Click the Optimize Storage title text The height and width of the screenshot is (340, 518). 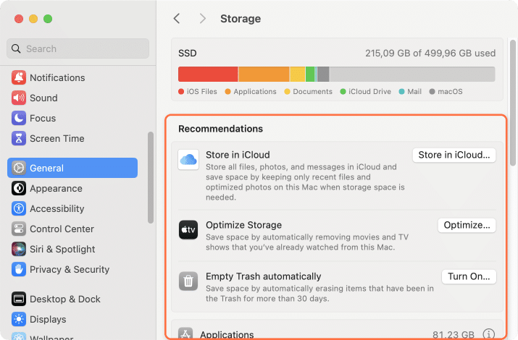tap(244, 225)
